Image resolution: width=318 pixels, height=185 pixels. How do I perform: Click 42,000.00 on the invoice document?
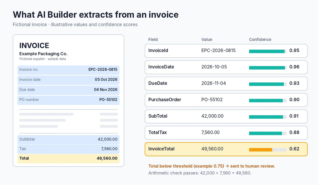(107, 139)
